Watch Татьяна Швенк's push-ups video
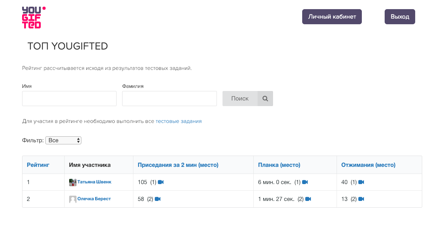This screenshot has width=438, height=228. [361, 182]
